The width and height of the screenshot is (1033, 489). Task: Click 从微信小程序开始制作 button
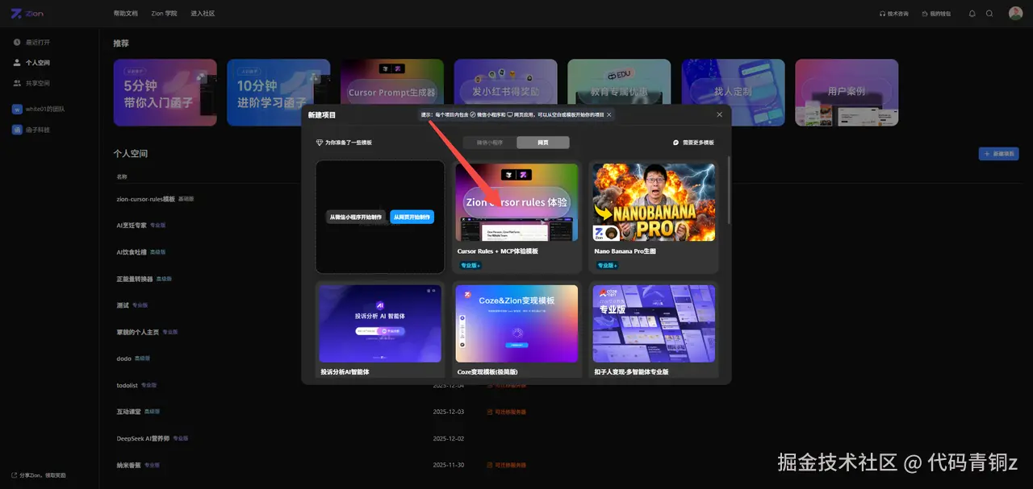coord(356,217)
